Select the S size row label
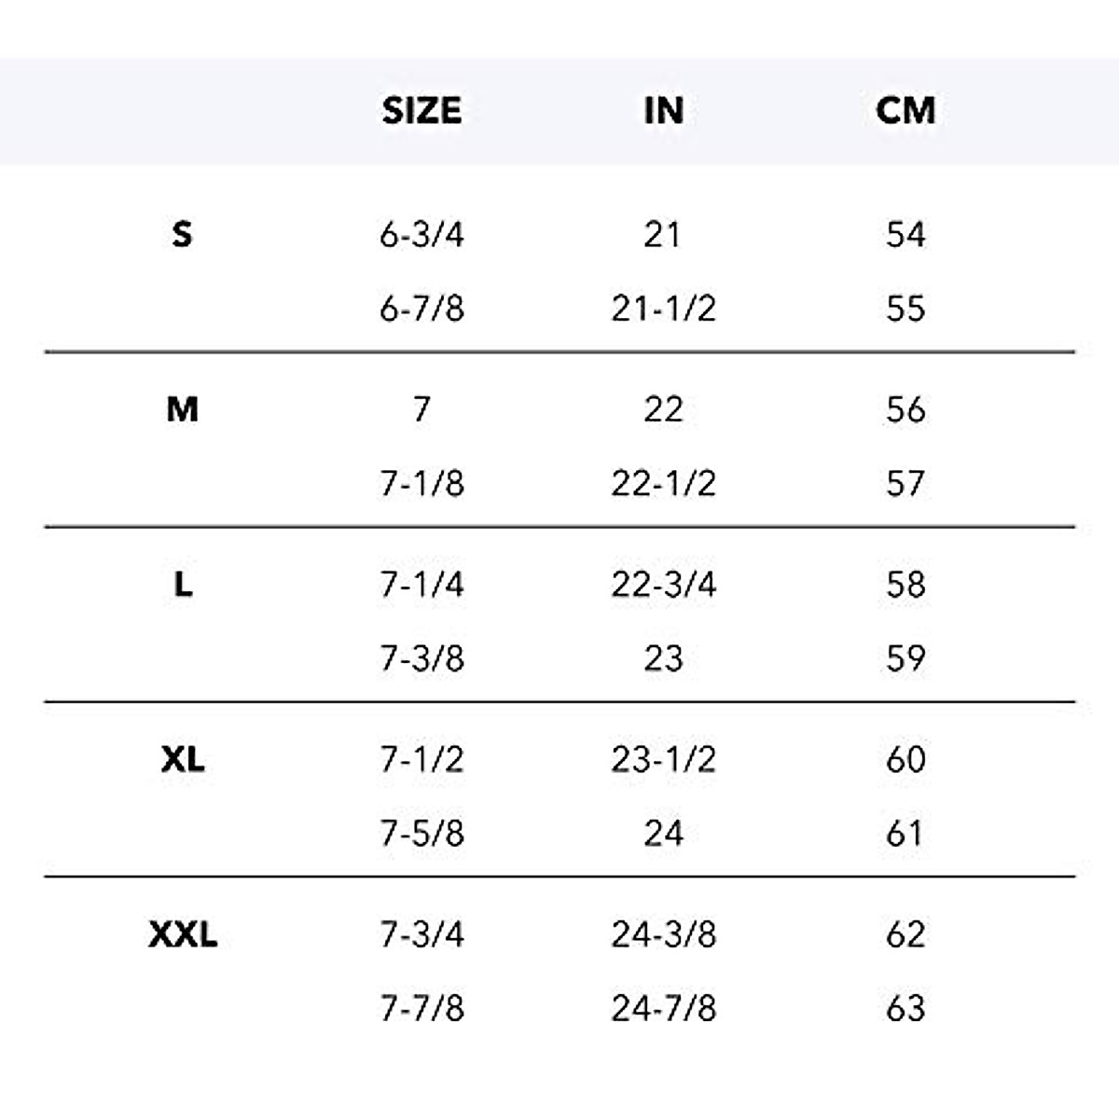 182,234
